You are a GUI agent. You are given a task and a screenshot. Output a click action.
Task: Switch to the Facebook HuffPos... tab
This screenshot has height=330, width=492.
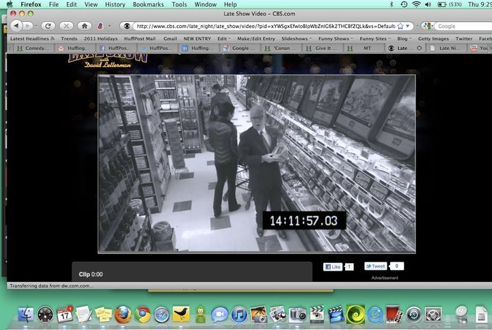point(116,48)
